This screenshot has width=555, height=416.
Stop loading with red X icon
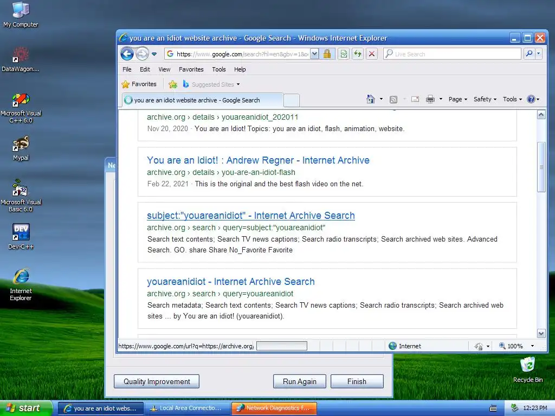coord(372,54)
